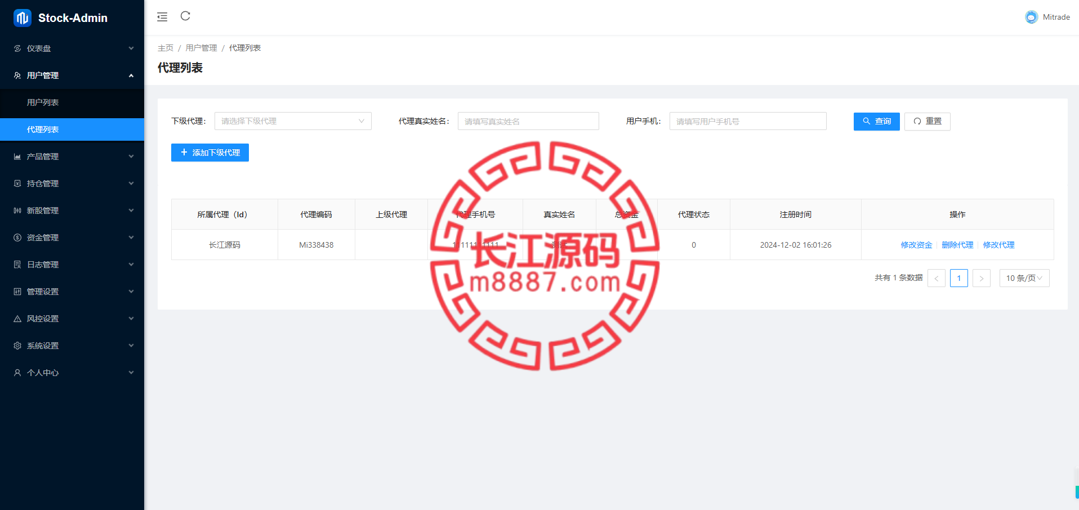
Task: Click the Stock-Admin logo icon
Action: (23, 18)
